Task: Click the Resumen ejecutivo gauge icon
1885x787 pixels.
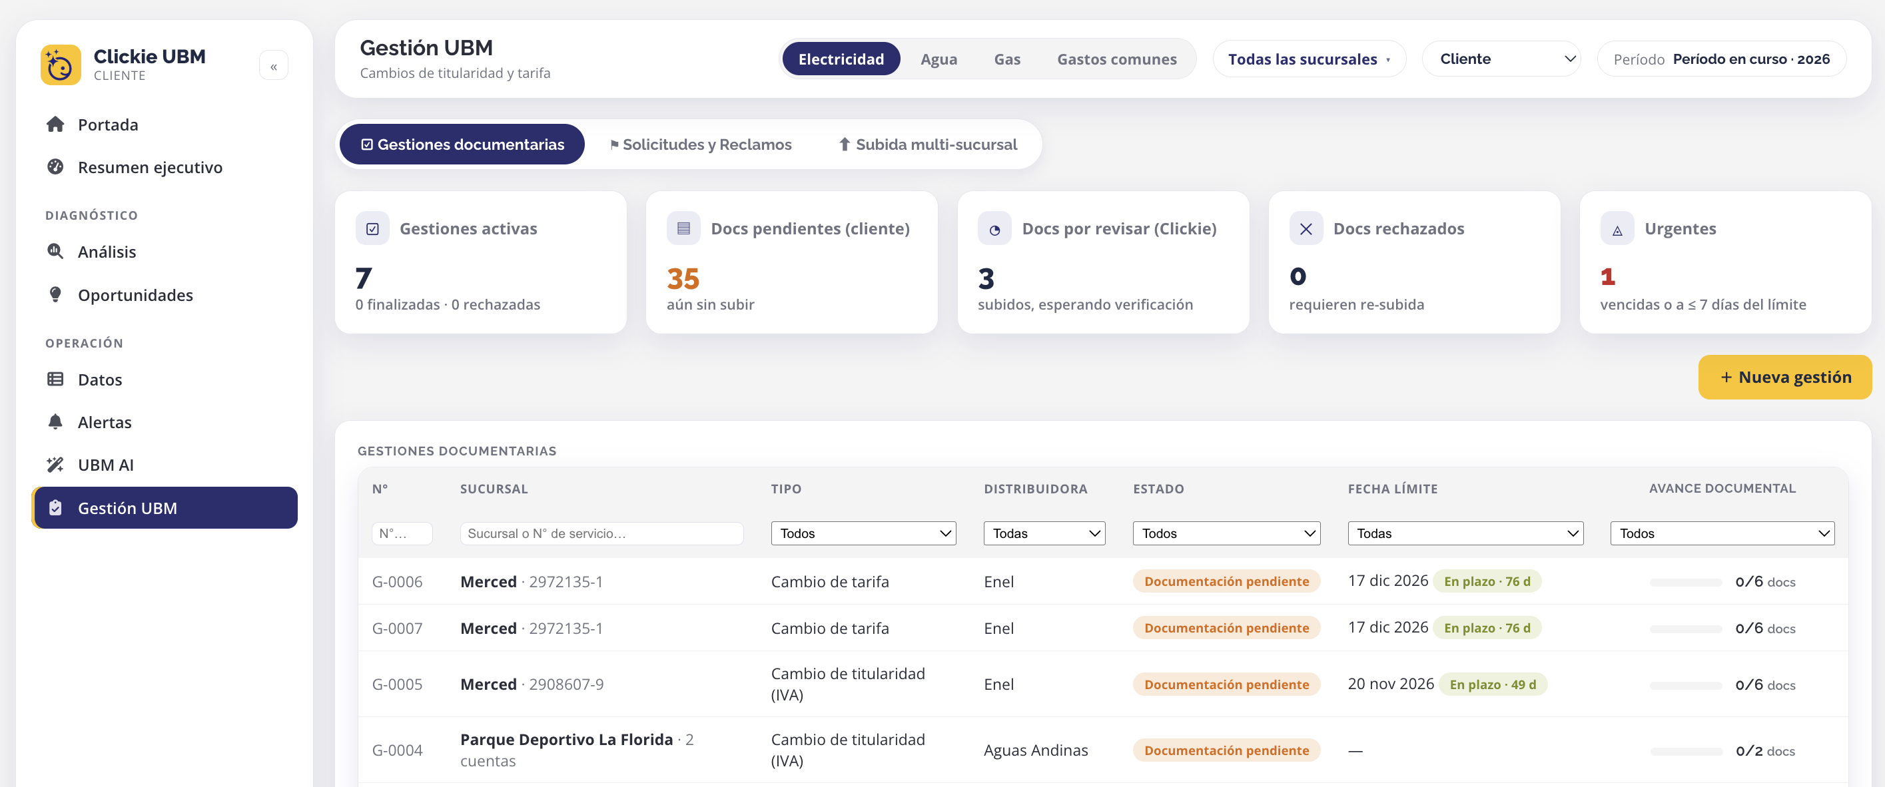Action: point(55,166)
